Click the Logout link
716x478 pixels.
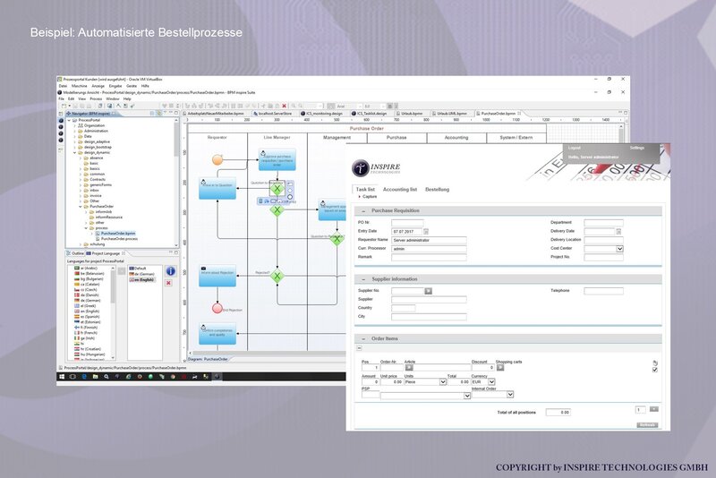click(x=574, y=148)
